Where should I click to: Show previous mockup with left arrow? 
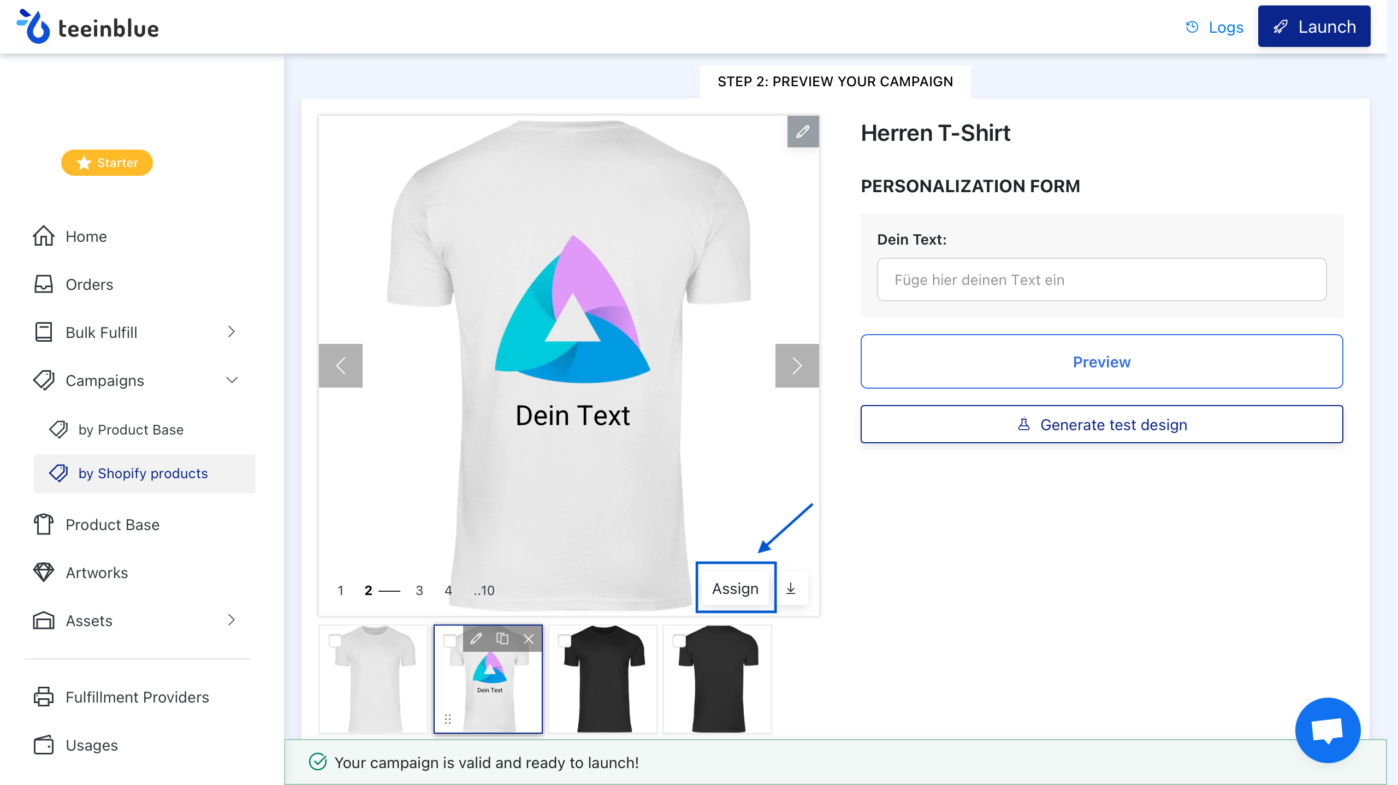(x=341, y=366)
